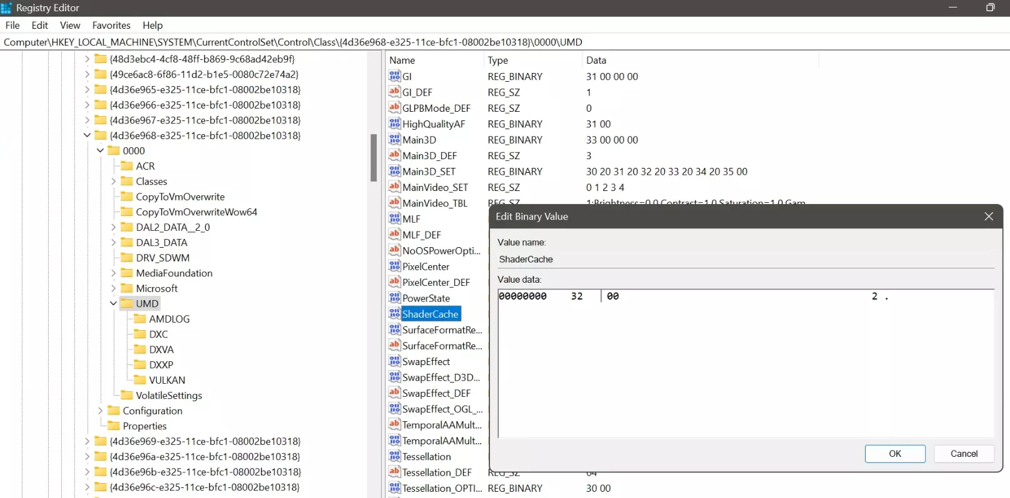
Task: Click the string icon beside GI_DEF
Action: [x=394, y=92]
